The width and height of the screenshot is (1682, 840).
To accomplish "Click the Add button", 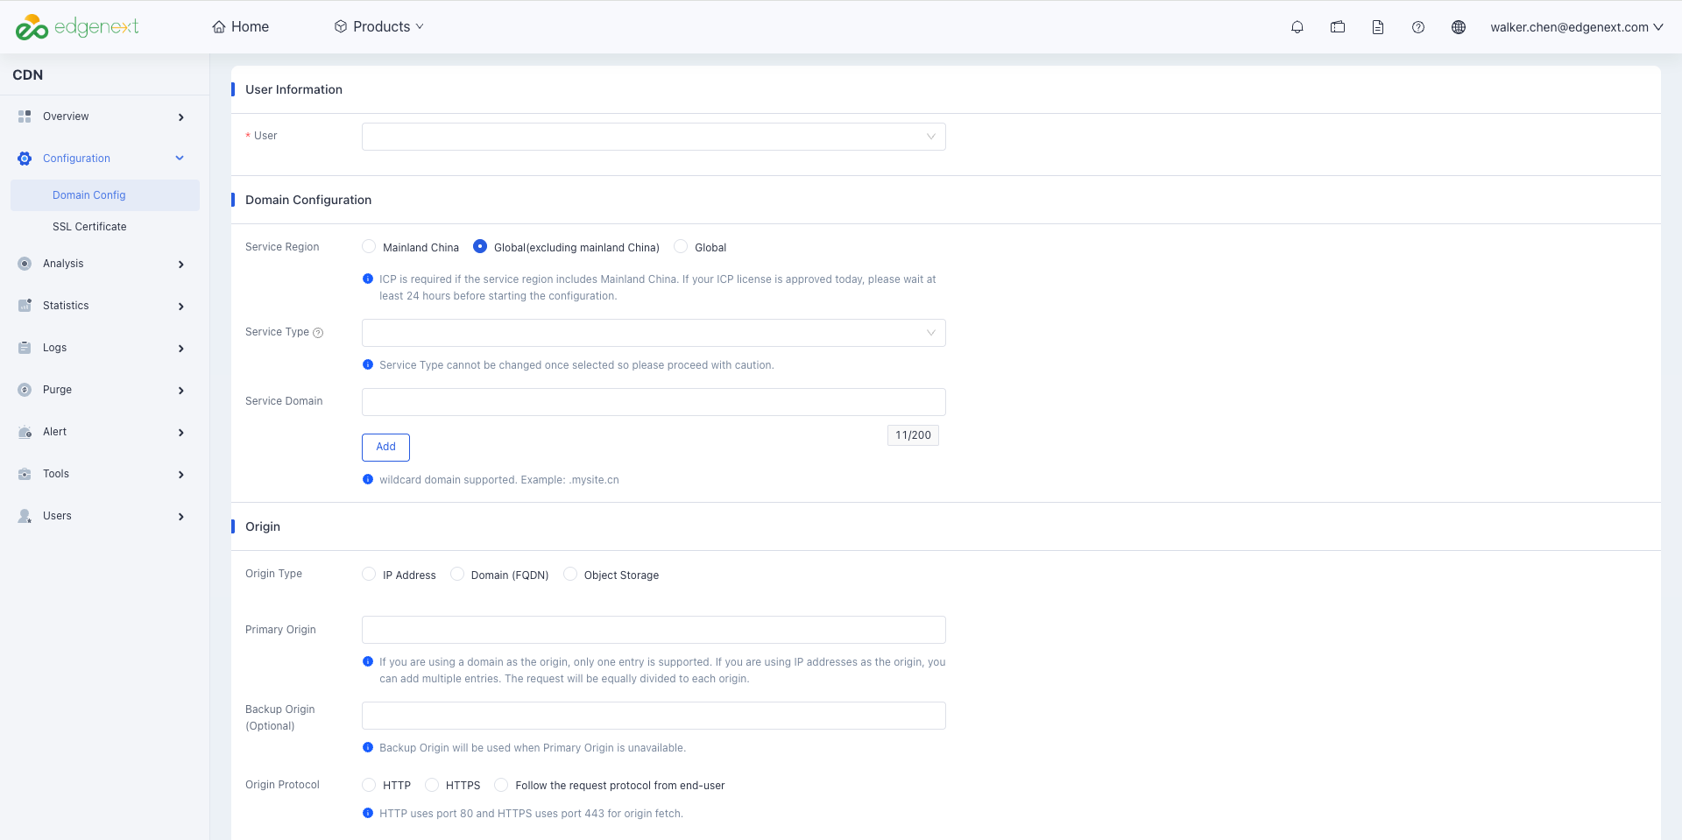I will point(385,447).
